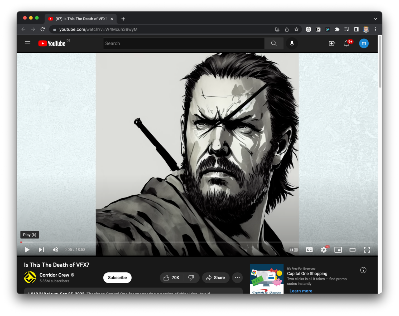Open Chrome's three-dot menu

[x=376, y=29]
